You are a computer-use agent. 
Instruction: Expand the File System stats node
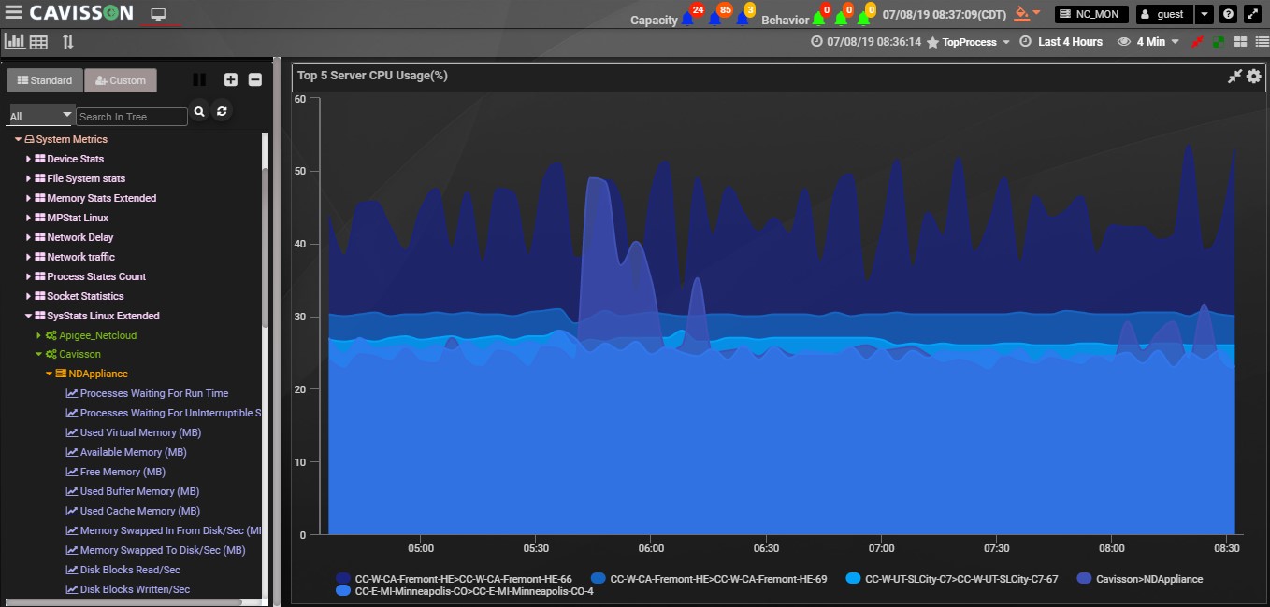29,178
